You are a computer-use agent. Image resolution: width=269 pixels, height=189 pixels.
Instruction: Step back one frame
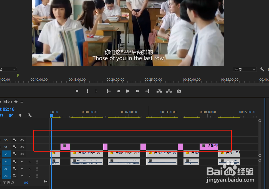point(118,91)
